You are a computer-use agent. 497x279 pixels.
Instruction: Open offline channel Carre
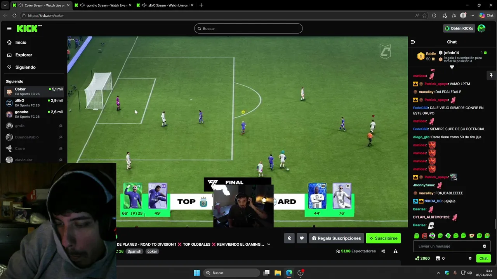(x=34, y=148)
